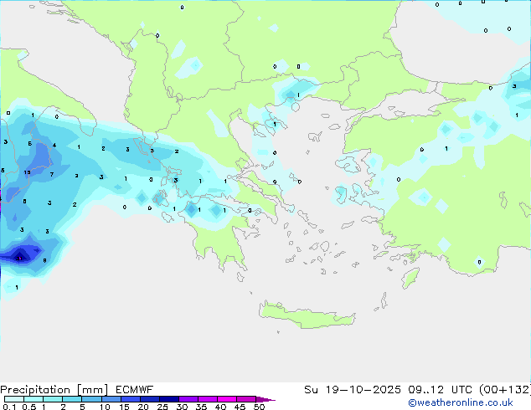Screen dimensions: 531x410
Task: Pick the legend swatch between 10 and 15
Action: tap(111, 399)
